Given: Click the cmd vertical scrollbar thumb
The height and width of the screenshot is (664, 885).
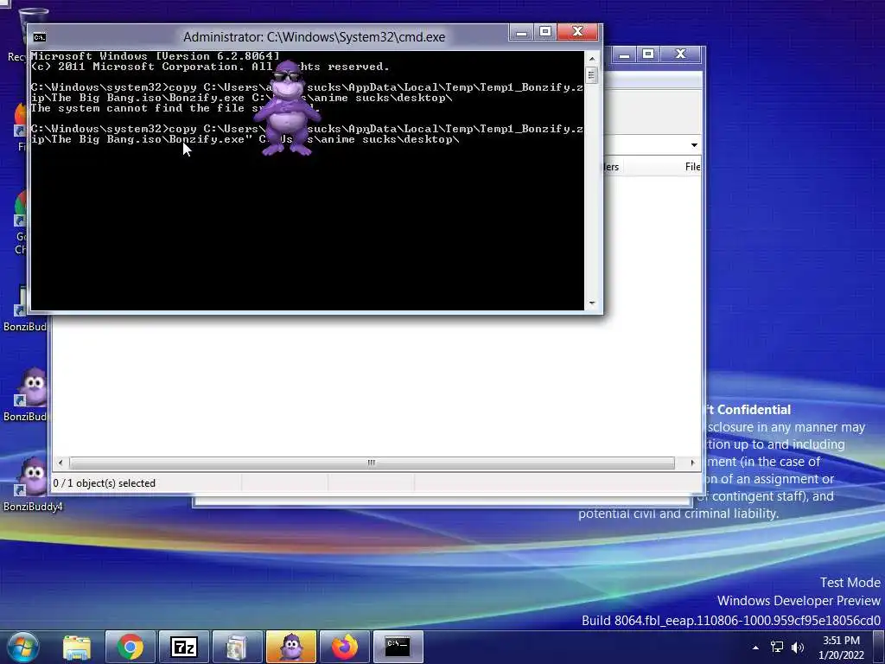Looking at the screenshot, I should click(x=591, y=75).
